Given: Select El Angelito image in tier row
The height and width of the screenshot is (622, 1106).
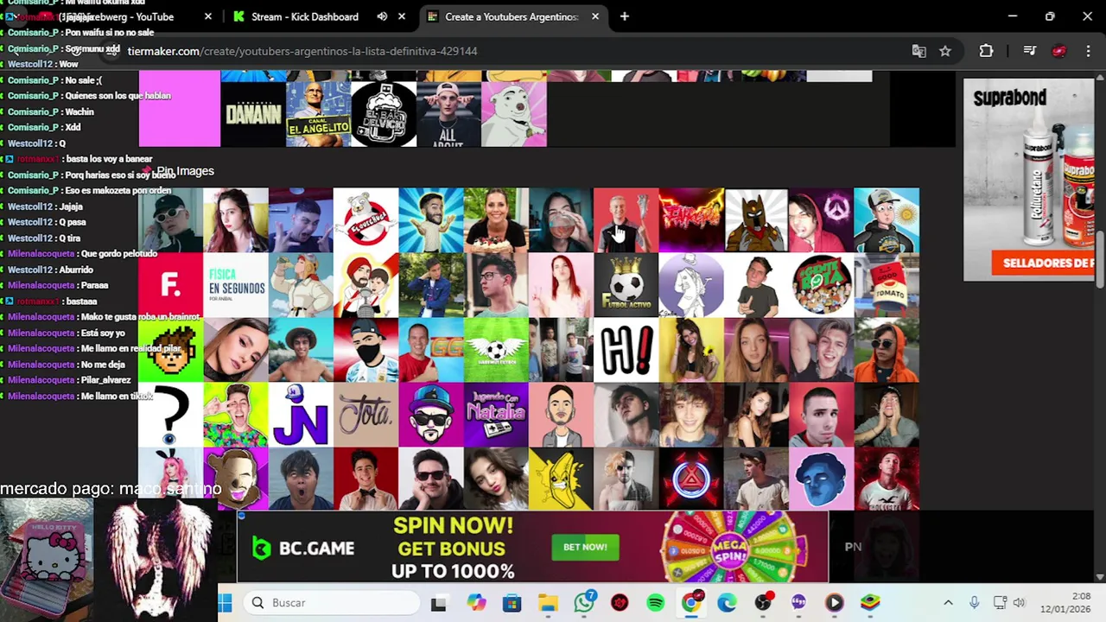Looking at the screenshot, I should tap(318, 114).
